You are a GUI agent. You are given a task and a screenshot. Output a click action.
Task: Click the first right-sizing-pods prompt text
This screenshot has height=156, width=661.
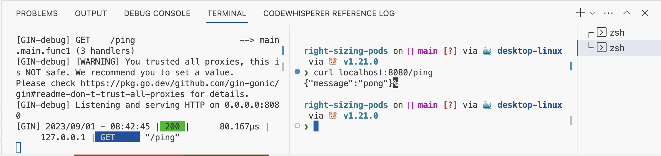tap(346, 51)
